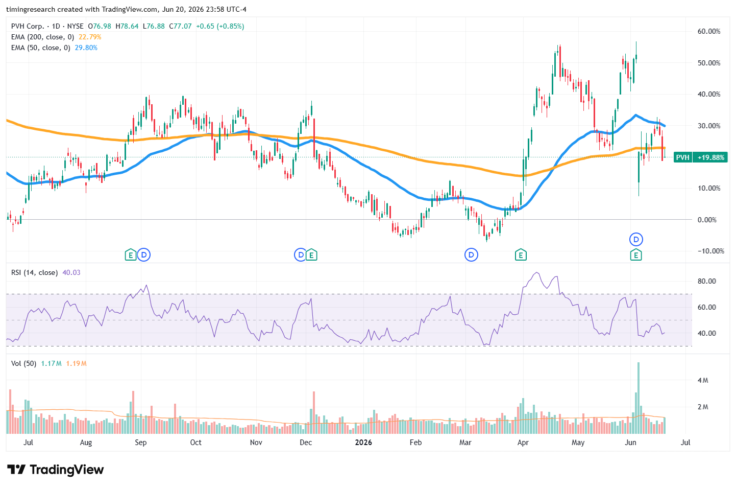Click the PVH +19.88% price label
The image size is (736, 488).
tap(701, 157)
